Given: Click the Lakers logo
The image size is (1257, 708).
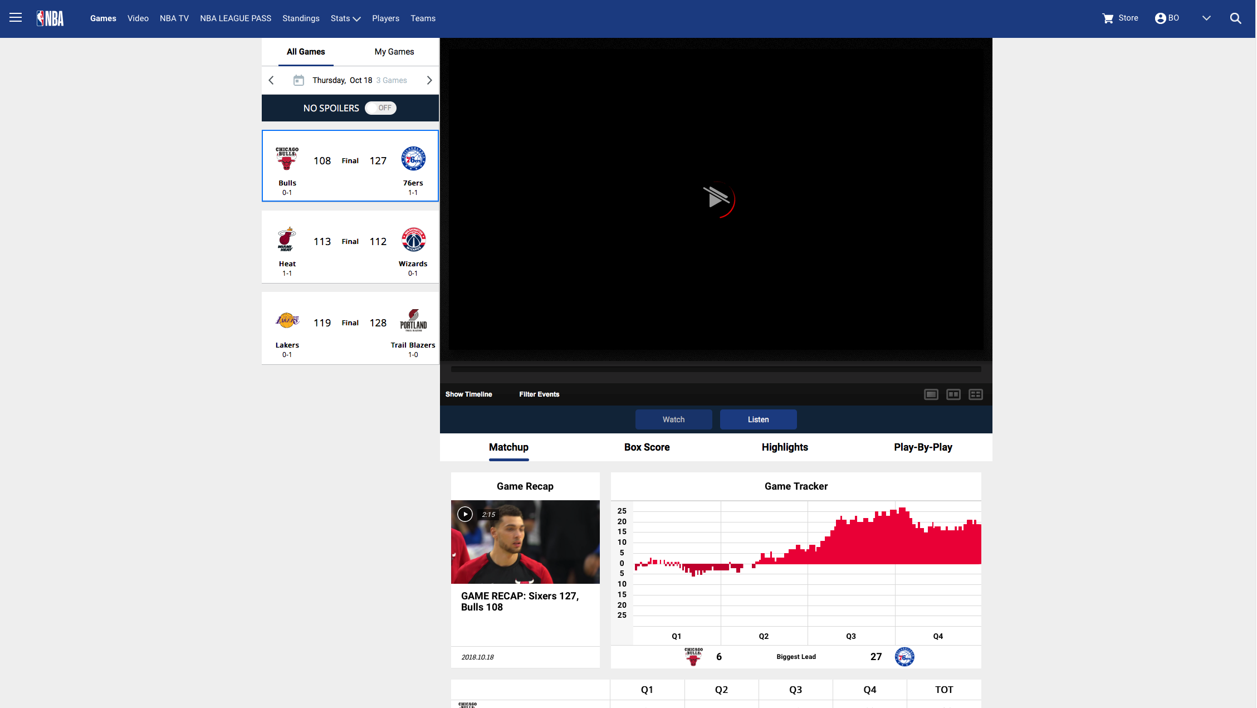Looking at the screenshot, I should pyautogui.click(x=287, y=320).
